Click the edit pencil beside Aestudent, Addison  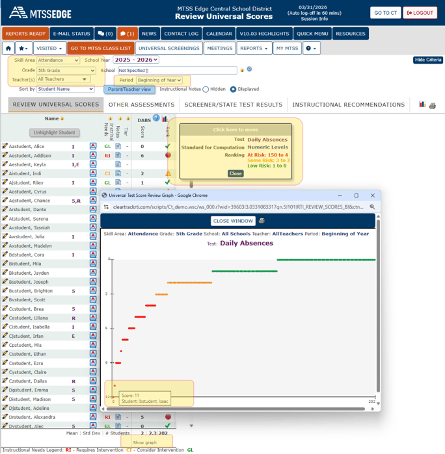coord(5,156)
